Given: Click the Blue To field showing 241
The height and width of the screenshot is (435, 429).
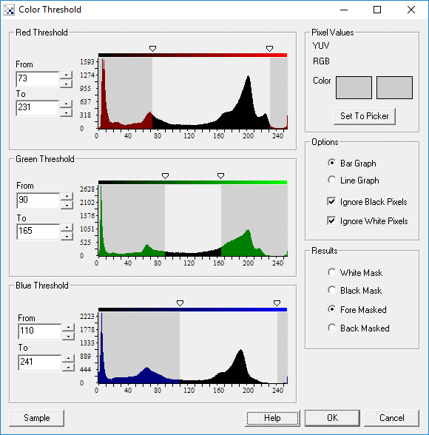Looking at the screenshot, I should (x=40, y=362).
